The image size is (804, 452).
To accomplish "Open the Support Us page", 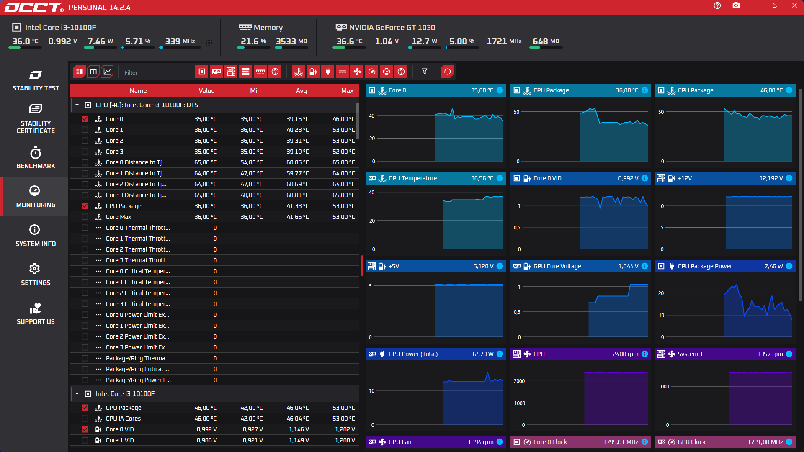I will pyautogui.click(x=36, y=313).
